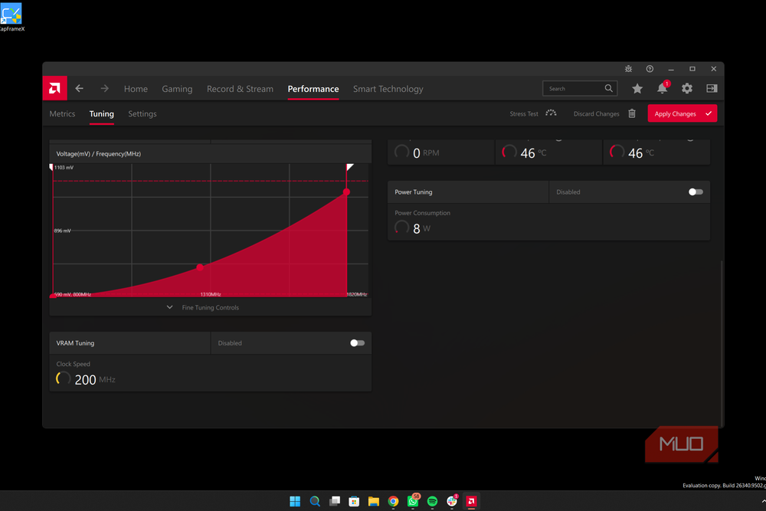Click Discard Changes text
This screenshot has width=766, height=511.
[x=596, y=114]
